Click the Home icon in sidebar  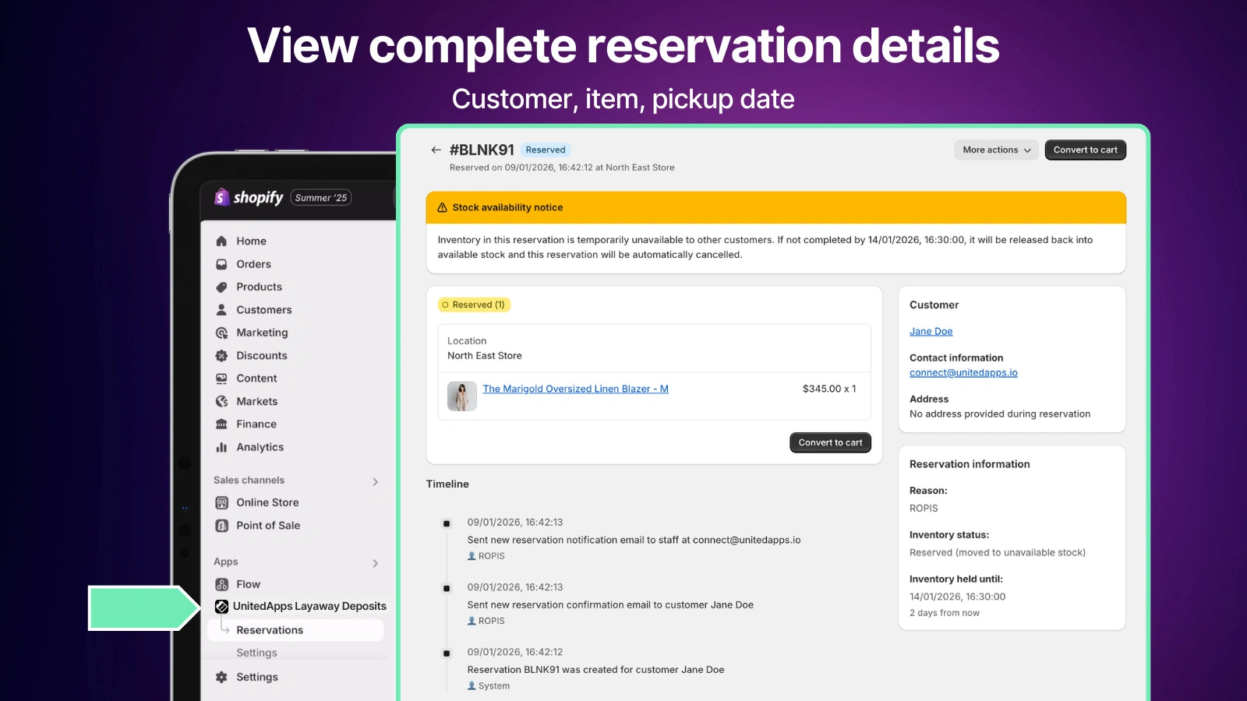click(x=221, y=241)
